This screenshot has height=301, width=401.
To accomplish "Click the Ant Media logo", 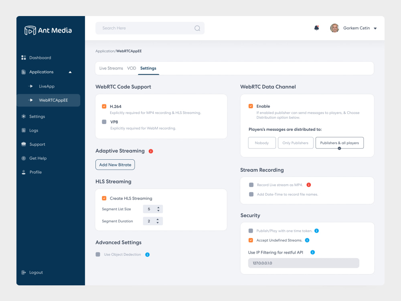I will coord(48,30).
